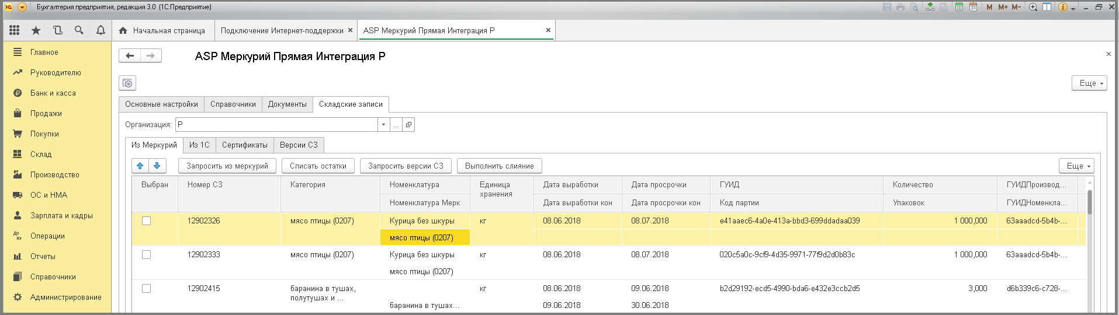
Task: Switch to Подключение Интернет-поддержки tab
Action: 282,30
